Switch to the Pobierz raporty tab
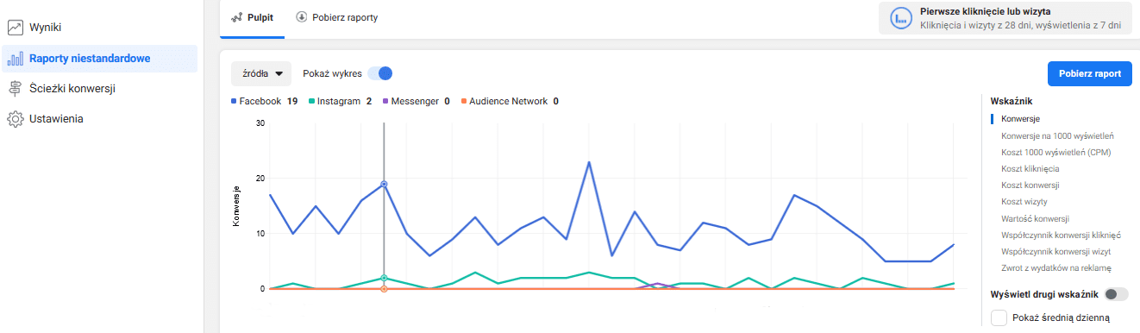This screenshot has height=333, width=1140. click(336, 17)
